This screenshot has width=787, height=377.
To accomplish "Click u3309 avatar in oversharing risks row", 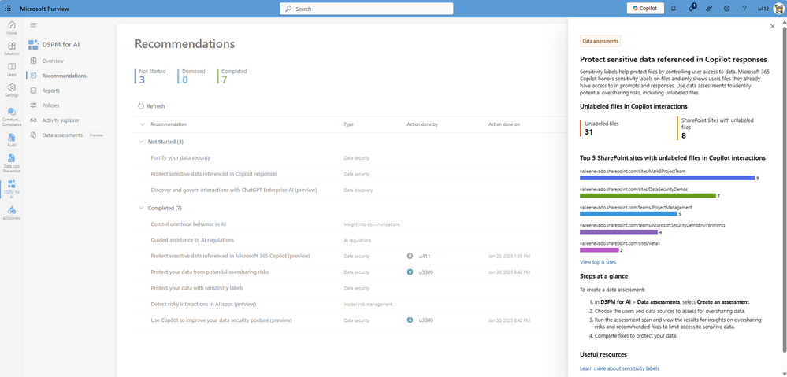I will (x=410, y=272).
